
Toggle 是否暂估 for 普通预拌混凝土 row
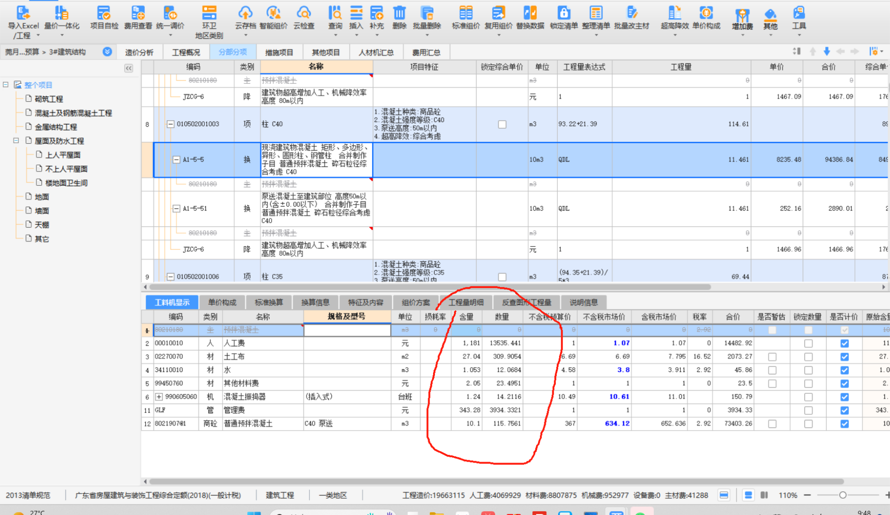[772, 423]
